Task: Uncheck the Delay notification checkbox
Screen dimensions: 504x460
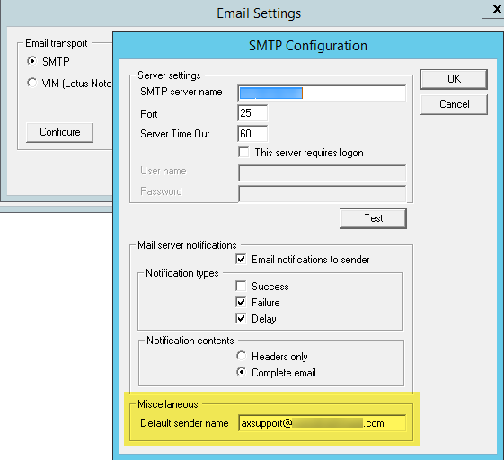Action: pyautogui.click(x=241, y=318)
